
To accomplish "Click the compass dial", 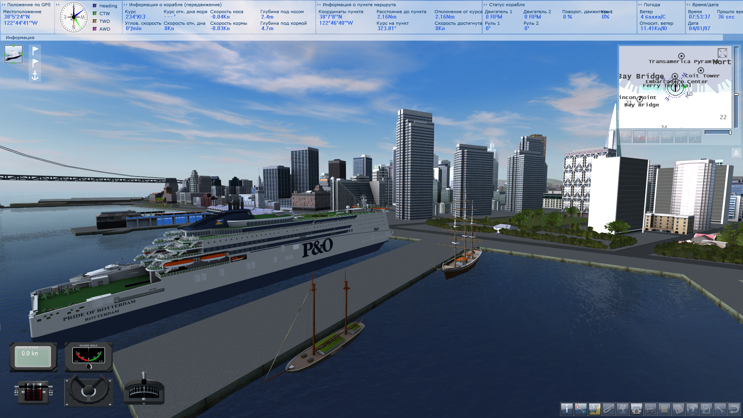I will 74,17.
